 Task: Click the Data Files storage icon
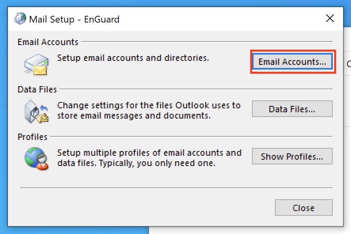[x=36, y=111]
